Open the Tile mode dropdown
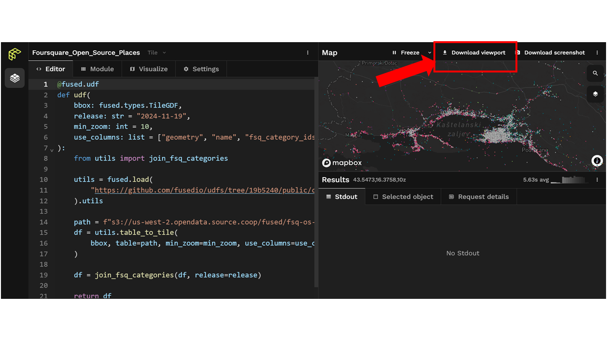 pos(156,53)
